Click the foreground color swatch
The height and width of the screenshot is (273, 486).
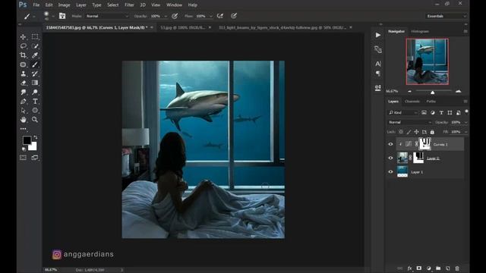point(27,140)
